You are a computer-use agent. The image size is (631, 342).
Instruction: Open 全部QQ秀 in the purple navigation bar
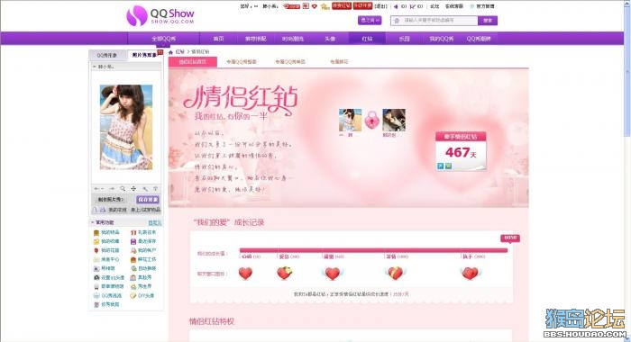coord(163,39)
